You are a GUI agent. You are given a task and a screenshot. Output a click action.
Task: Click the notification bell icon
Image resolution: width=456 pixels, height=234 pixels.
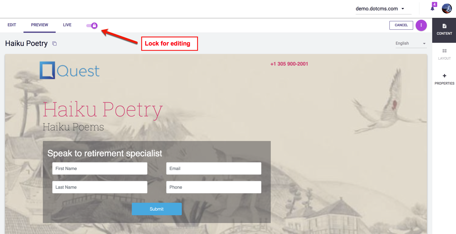tap(433, 8)
